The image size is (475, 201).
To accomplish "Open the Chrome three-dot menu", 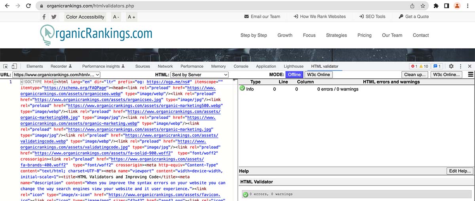I will pos(468,6).
